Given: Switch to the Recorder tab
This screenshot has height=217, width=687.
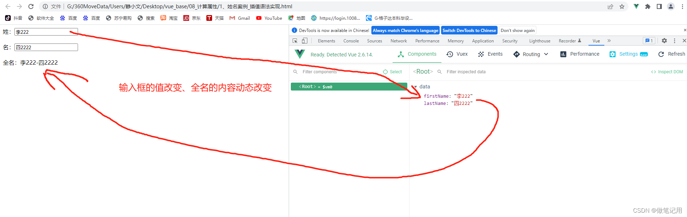Looking at the screenshot, I should (x=570, y=41).
